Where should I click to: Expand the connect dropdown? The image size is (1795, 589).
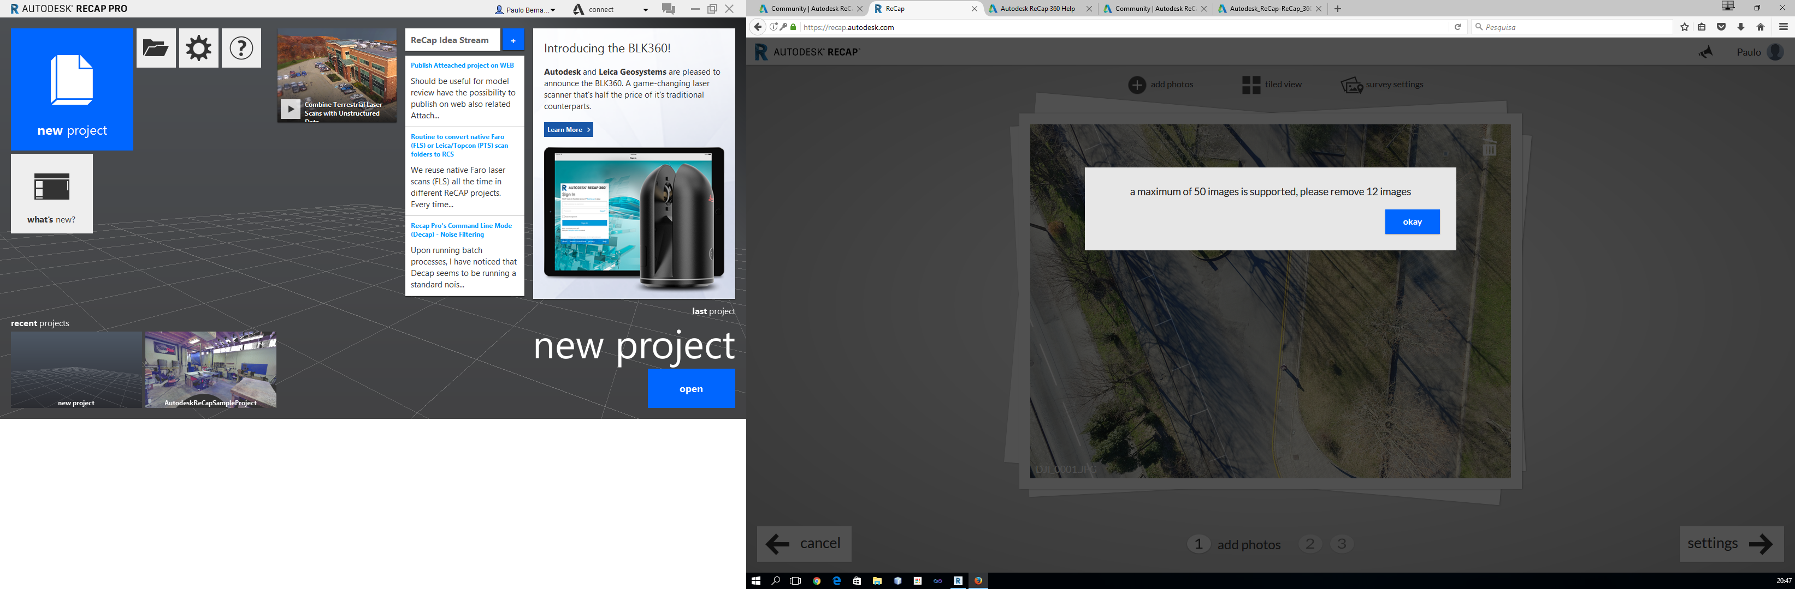[x=645, y=9]
